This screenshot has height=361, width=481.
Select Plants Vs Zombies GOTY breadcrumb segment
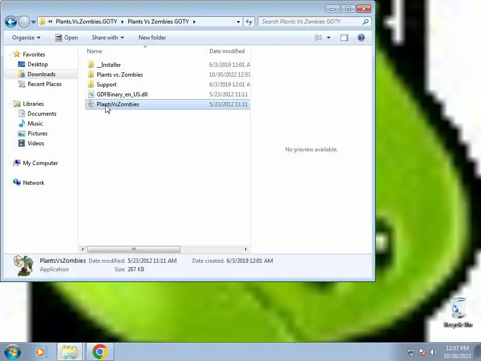point(158,22)
